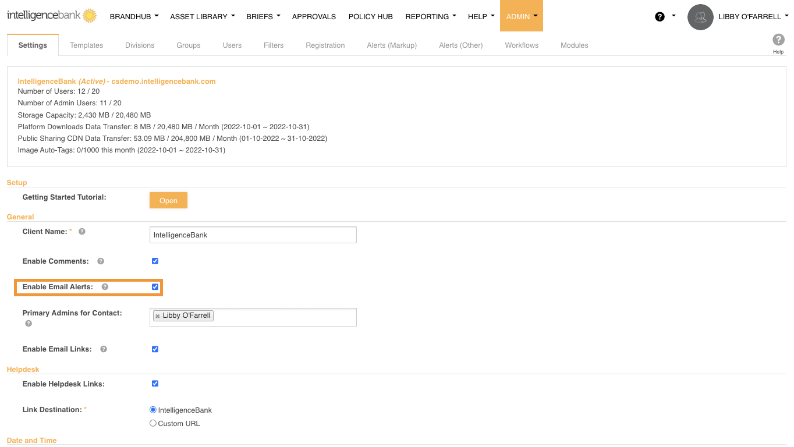Switch to the Filters tab
The image size is (794, 447).
(274, 45)
